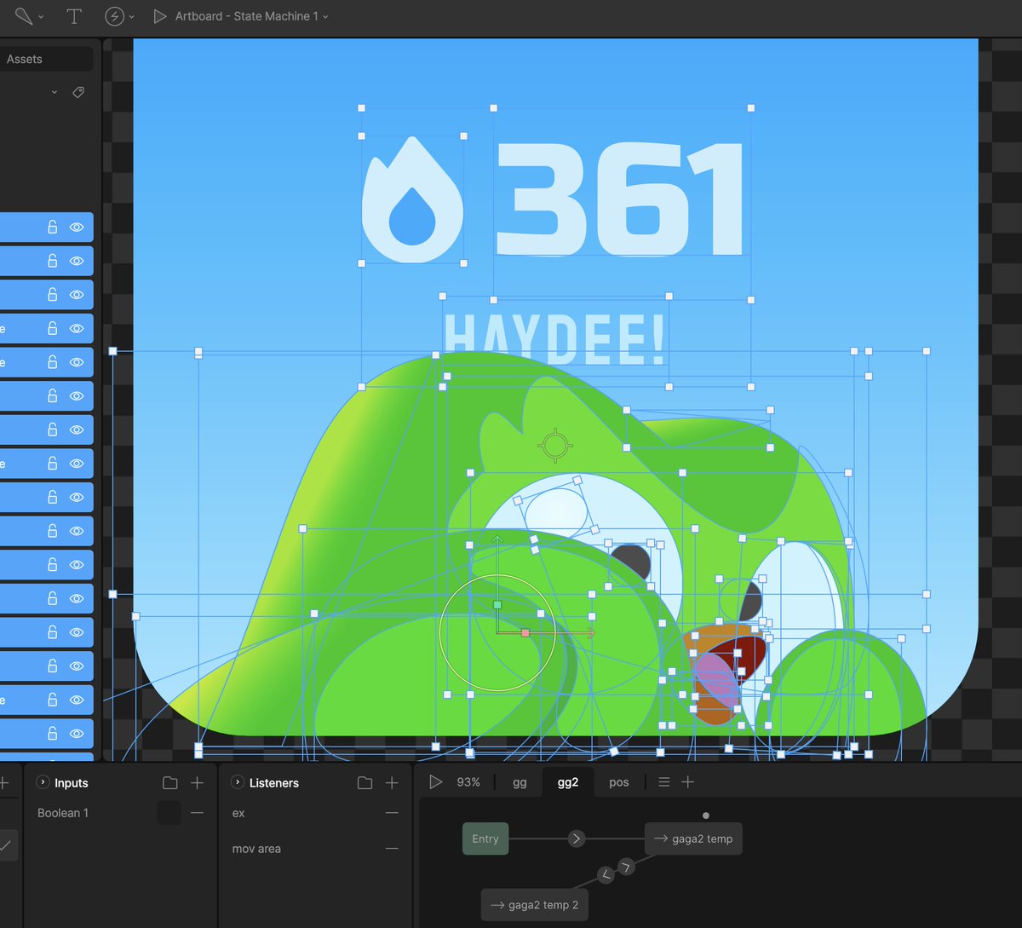Click the small dot above gaga2 temp
The image size is (1022, 928).
tap(706, 816)
